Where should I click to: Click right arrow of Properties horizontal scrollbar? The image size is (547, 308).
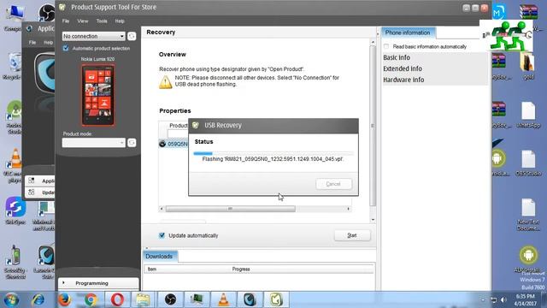point(348,209)
